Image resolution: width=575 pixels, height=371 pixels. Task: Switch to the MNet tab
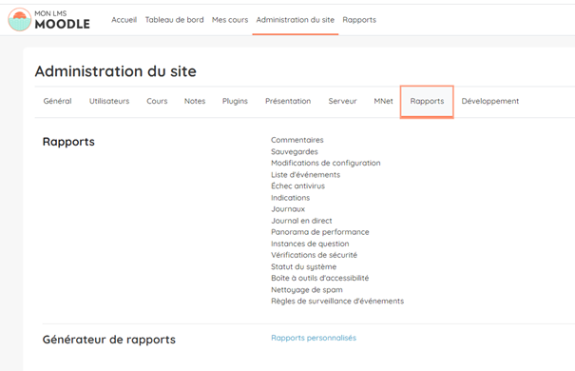click(x=384, y=101)
